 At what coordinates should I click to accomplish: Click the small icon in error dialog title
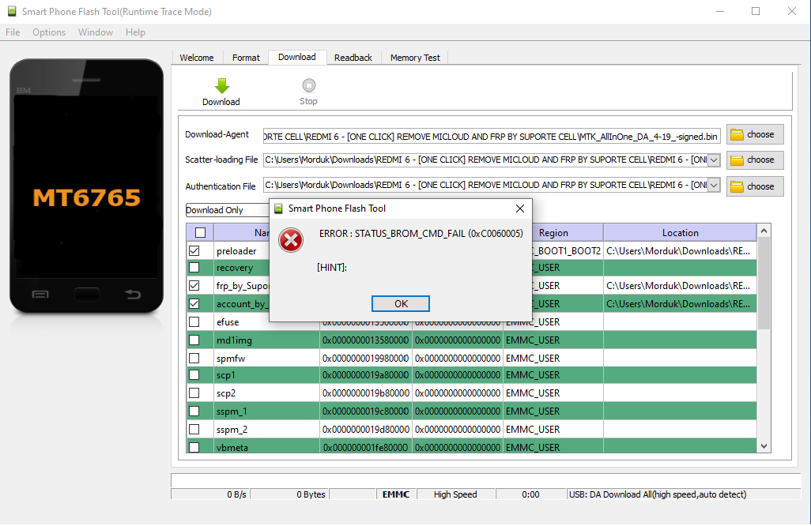(x=278, y=209)
